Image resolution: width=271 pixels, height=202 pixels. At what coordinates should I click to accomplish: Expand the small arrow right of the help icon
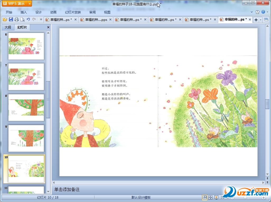click(268, 12)
